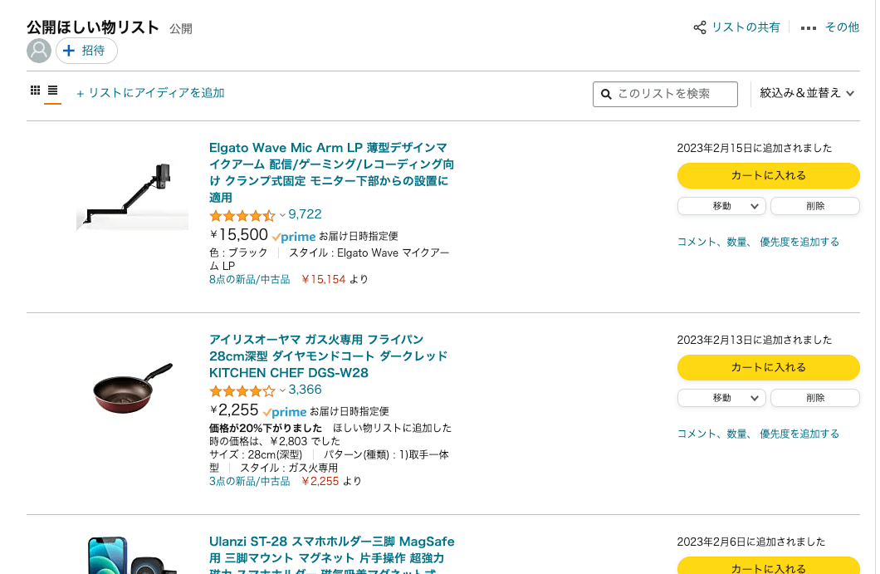
Task: Expand 移動 dropdown for Elgato item
Action: (x=721, y=206)
